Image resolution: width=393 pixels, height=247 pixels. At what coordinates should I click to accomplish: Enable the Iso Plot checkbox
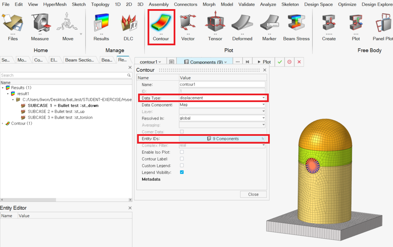pyautogui.click(x=182, y=152)
